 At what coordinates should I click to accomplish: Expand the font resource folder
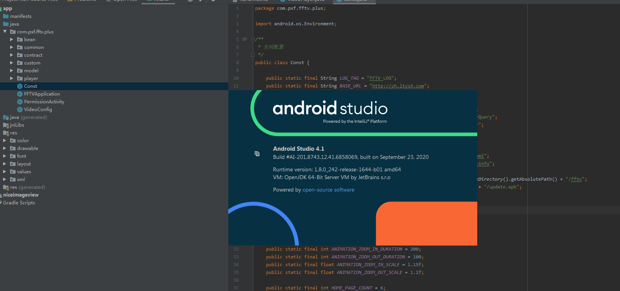[x=5, y=156]
